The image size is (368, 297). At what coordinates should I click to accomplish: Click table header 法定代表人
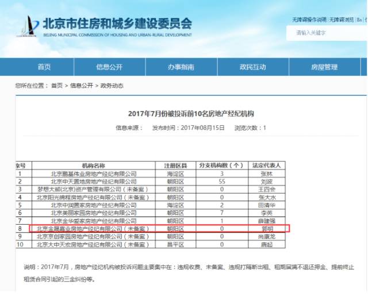[267, 165]
